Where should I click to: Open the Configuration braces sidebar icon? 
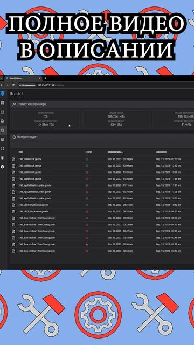[x=2, y=149]
